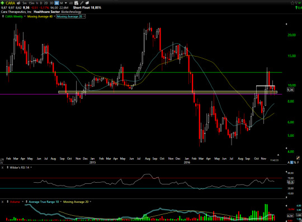Select the monthly 'M' timeframe
This screenshot has width=302, height=222.
pyautogui.click(x=62, y=3)
